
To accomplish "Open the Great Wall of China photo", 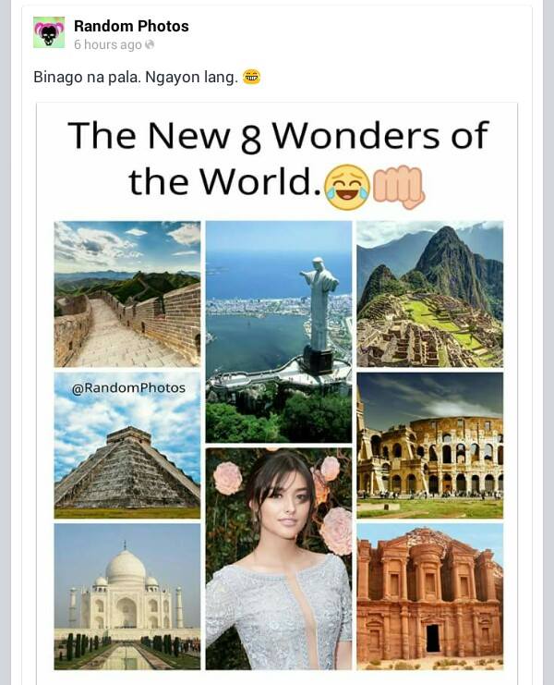I will click(127, 294).
